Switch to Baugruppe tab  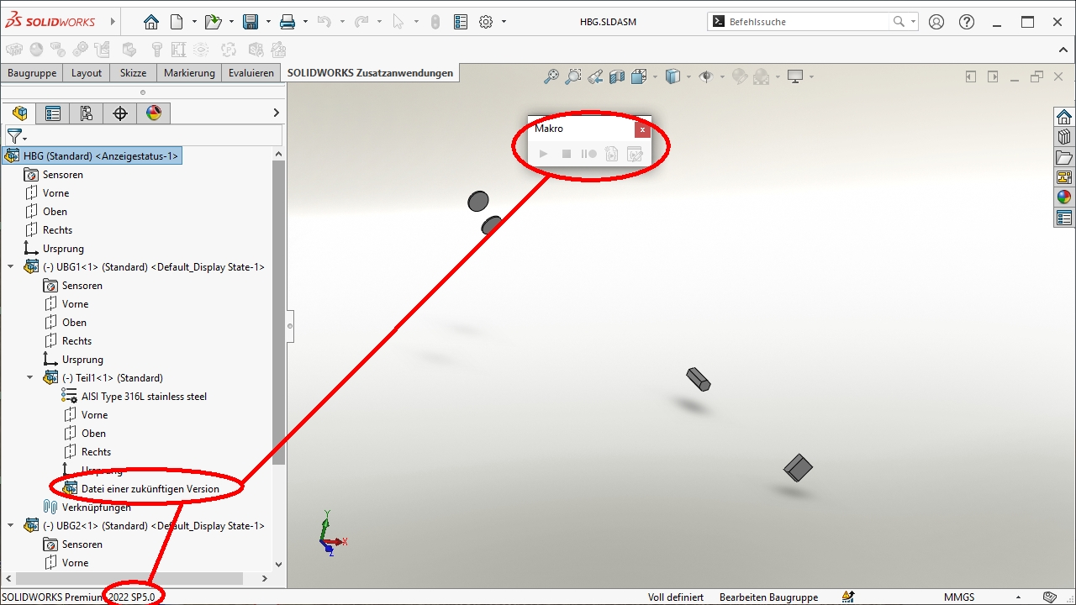pyautogui.click(x=32, y=73)
